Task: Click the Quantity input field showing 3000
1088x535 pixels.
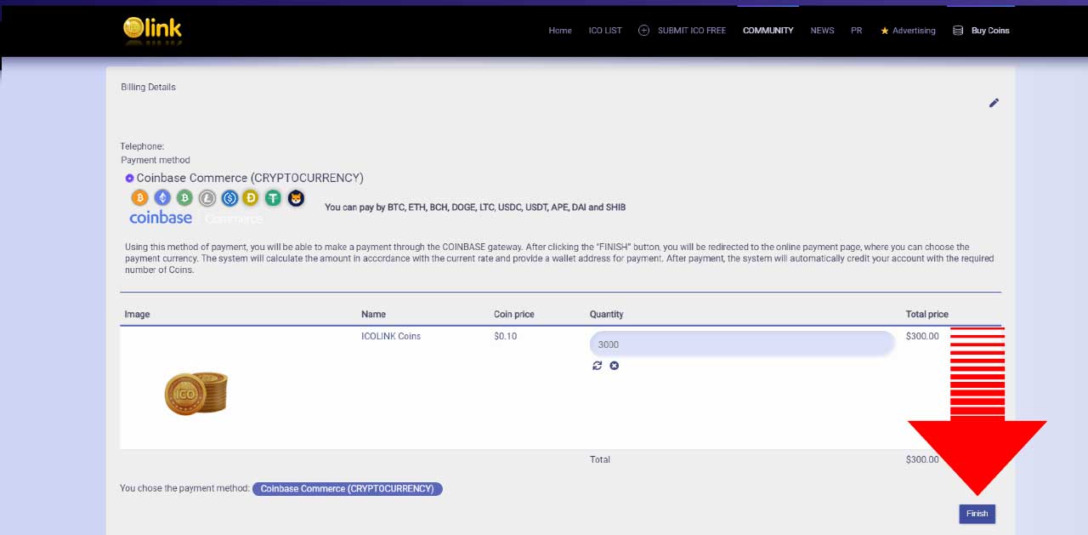Action: click(741, 344)
